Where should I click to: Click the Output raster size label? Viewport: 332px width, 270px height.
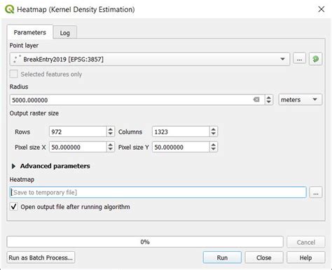pyautogui.click(x=34, y=113)
